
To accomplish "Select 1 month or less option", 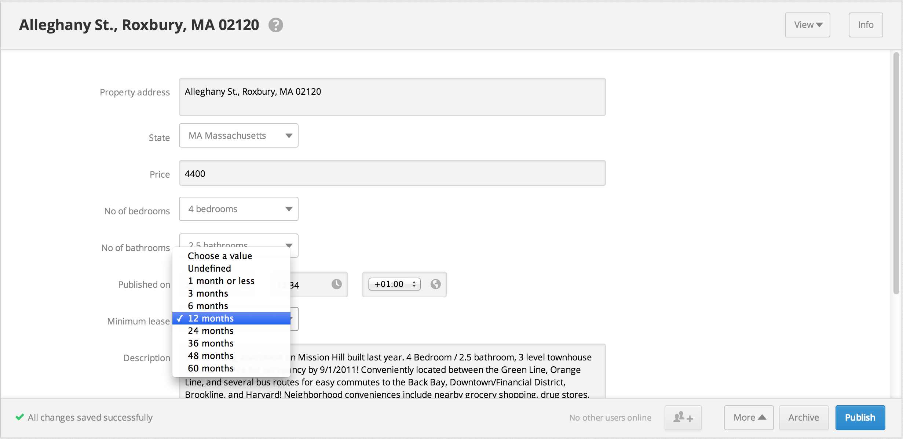I will [x=221, y=281].
